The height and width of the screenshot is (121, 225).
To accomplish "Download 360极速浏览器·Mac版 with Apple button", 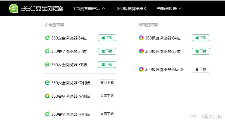I will point(201,69).
